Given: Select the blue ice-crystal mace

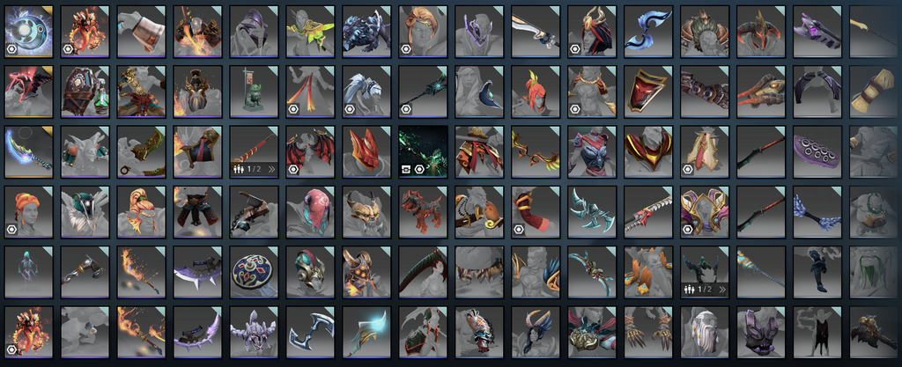Looking at the screenshot, I should click(x=818, y=212).
